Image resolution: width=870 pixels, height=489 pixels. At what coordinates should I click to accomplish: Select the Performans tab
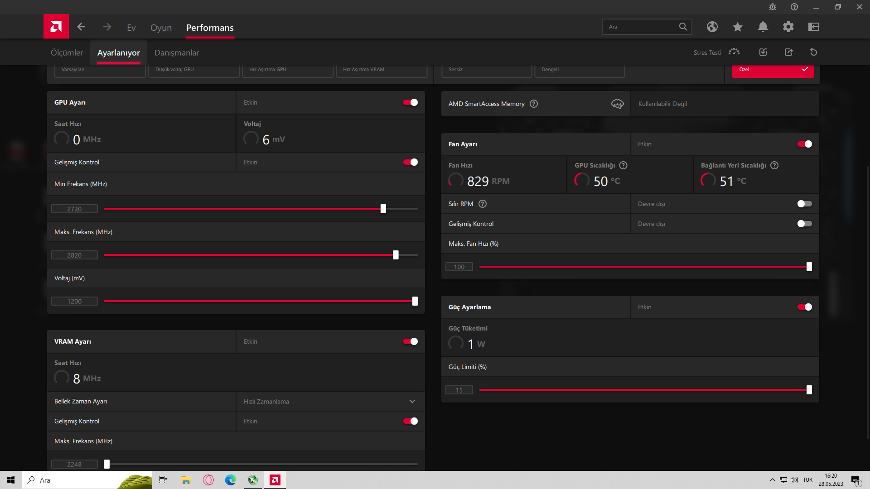[x=210, y=28]
